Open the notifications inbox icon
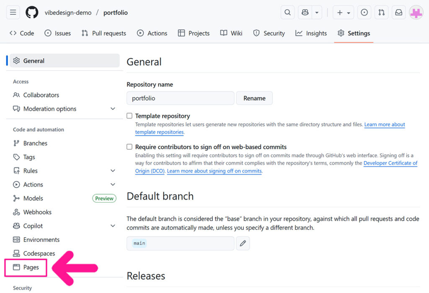Viewport: 429px width, 293px height. 398,13
